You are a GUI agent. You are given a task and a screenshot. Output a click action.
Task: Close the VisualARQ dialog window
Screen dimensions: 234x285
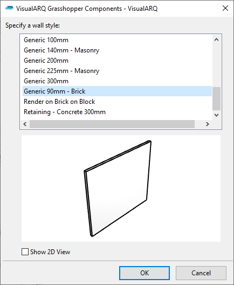pos(225,8)
